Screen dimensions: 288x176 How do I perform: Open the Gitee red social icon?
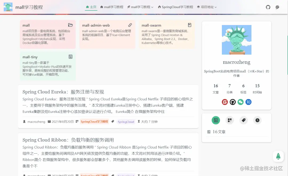pyautogui.click(x=225, y=102)
